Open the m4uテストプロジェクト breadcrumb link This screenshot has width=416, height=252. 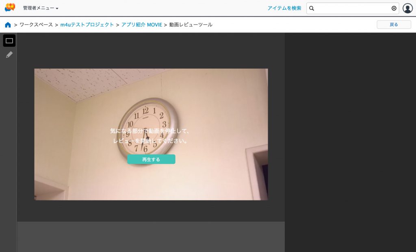[x=88, y=25]
